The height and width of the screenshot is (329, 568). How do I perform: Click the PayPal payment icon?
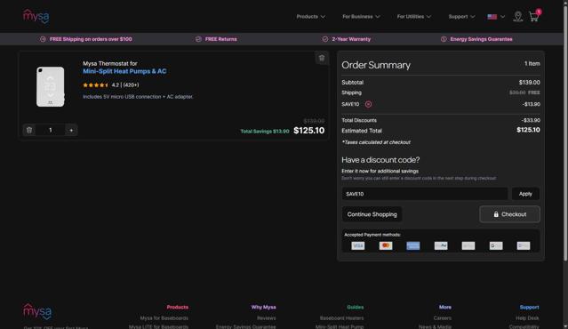[441, 245]
